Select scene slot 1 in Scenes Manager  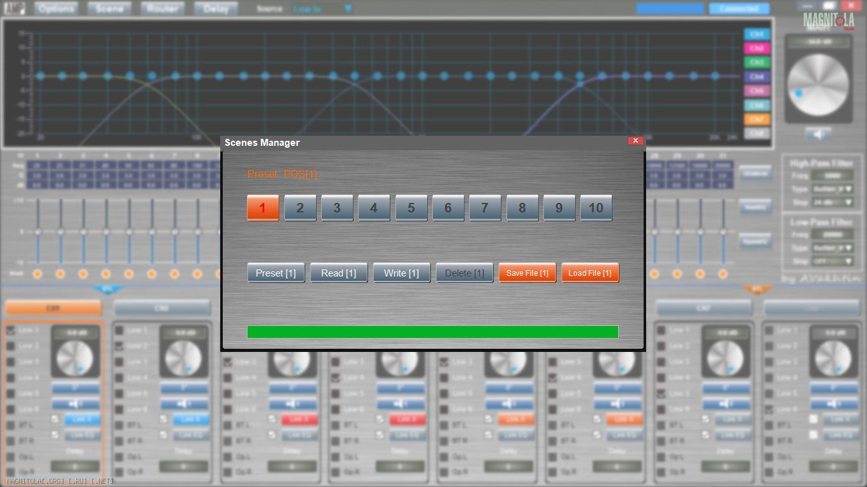pos(263,208)
